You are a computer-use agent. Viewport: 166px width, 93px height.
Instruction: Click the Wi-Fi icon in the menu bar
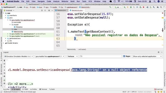click(119, 1)
